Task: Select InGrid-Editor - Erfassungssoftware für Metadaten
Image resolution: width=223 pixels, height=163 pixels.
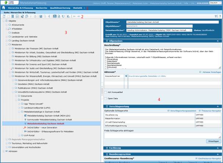Action: click(x=50, y=131)
